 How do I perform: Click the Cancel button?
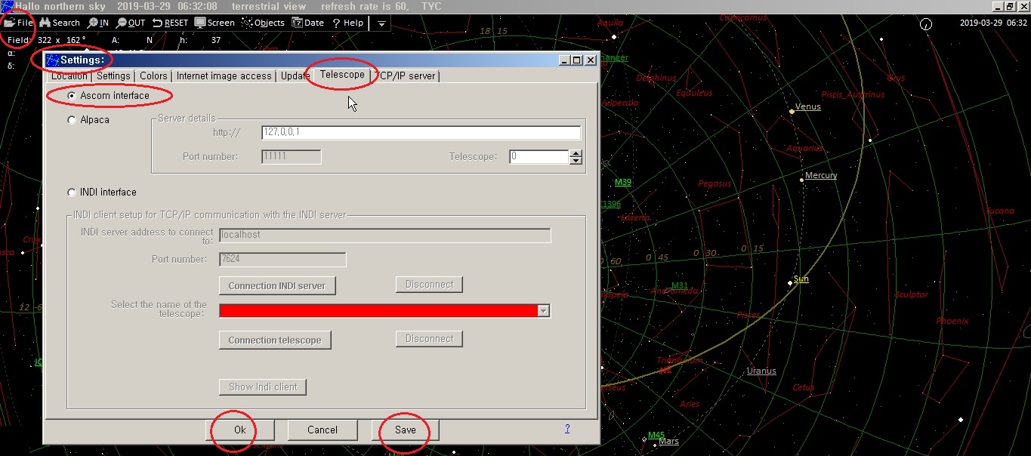click(x=322, y=430)
